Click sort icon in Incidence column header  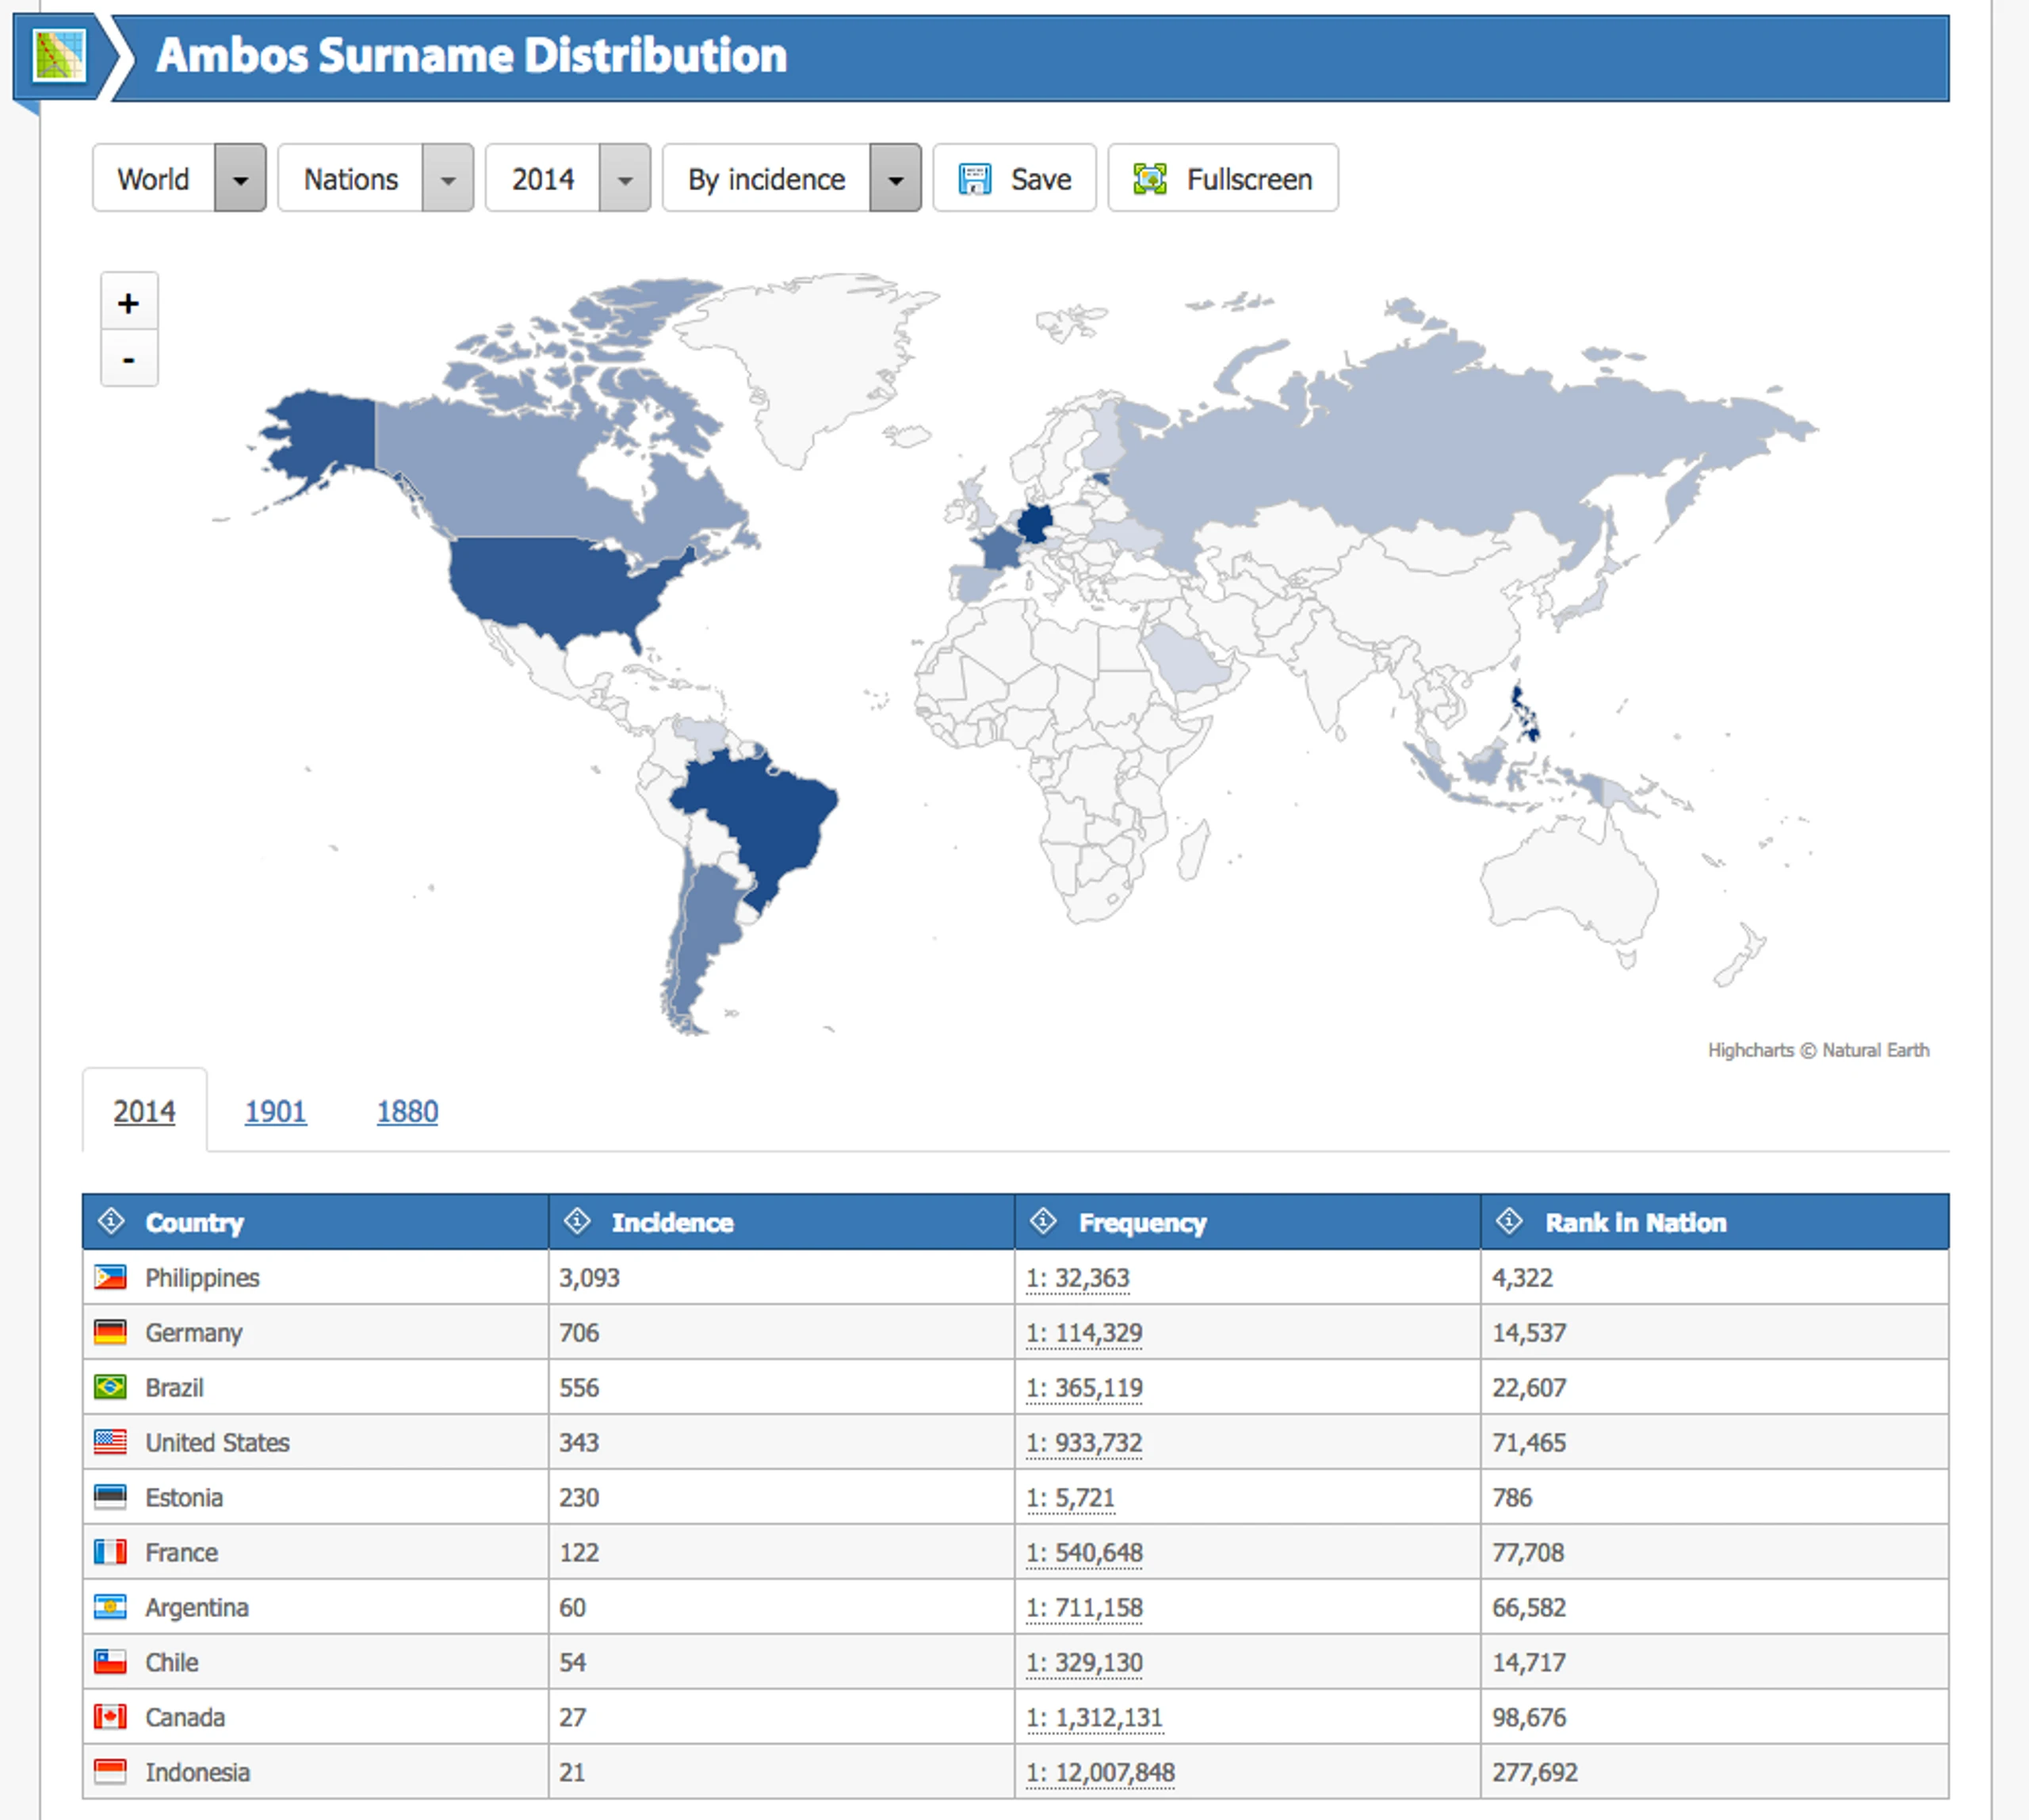click(x=577, y=1221)
